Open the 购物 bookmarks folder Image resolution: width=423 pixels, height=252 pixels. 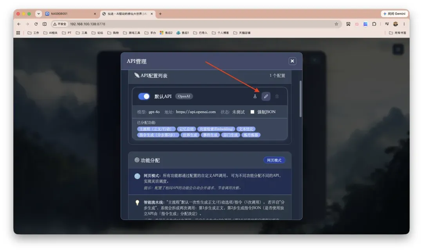(x=113, y=33)
